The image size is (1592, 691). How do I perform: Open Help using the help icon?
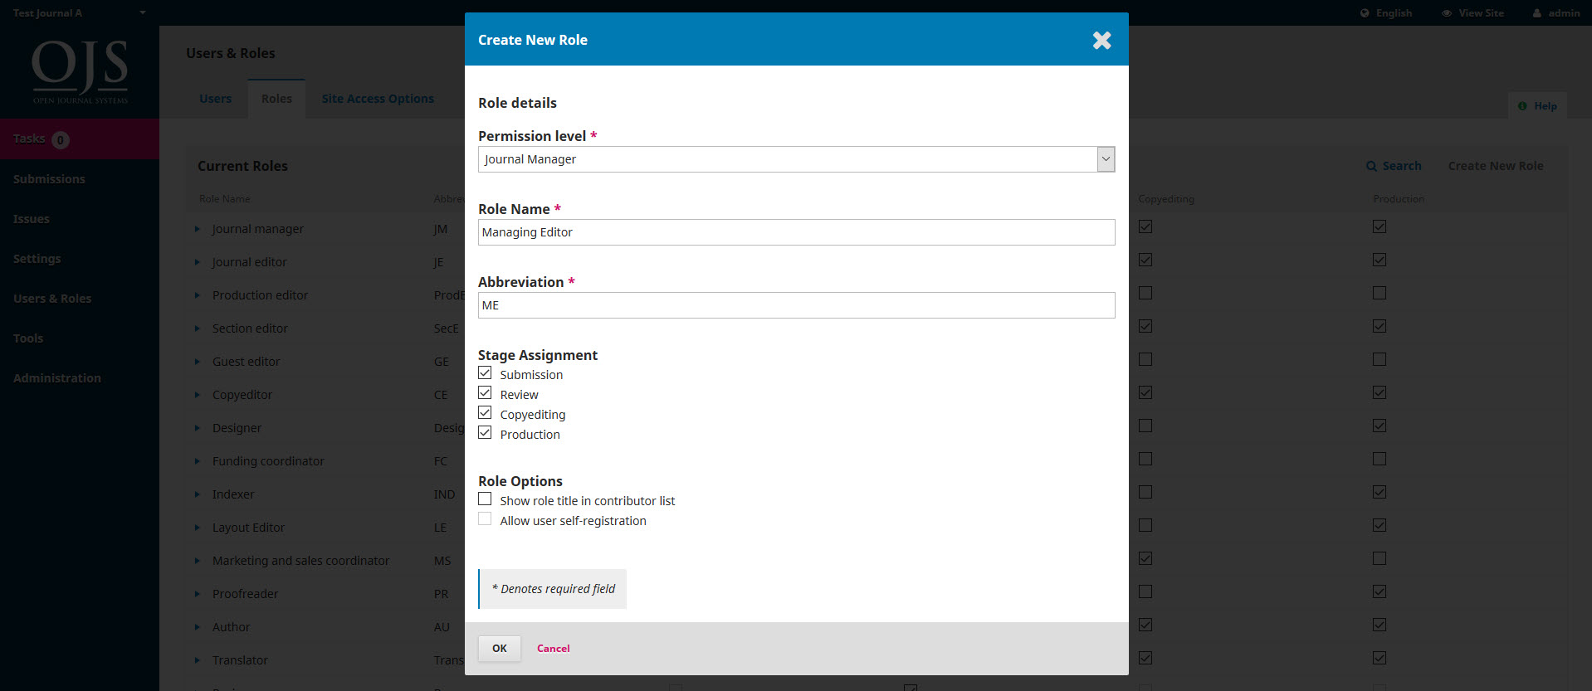tap(1522, 105)
